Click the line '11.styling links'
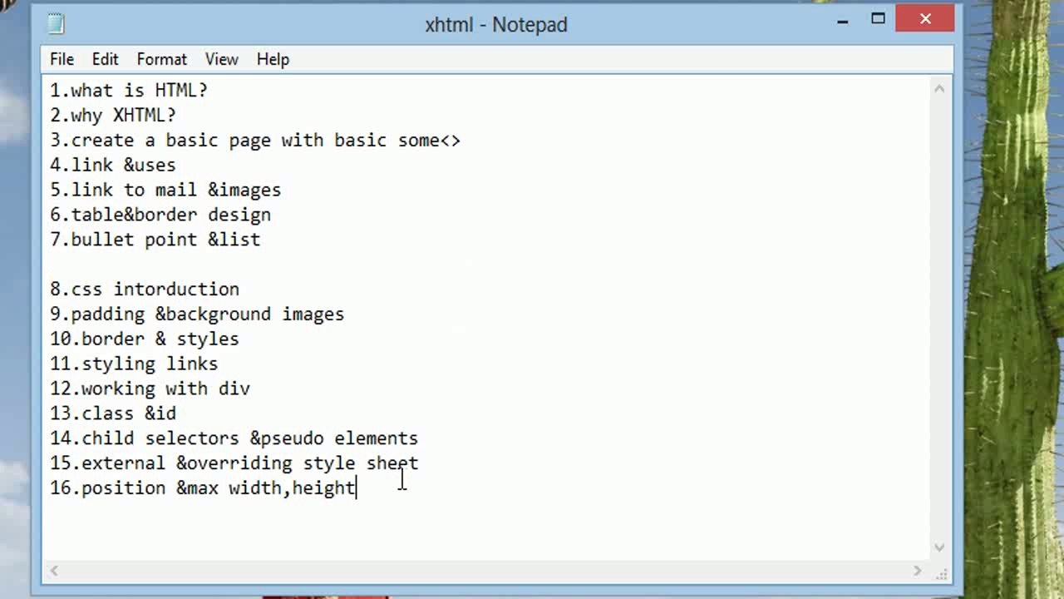Screen dimensions: 1064x599 click(x=134, y=364)
